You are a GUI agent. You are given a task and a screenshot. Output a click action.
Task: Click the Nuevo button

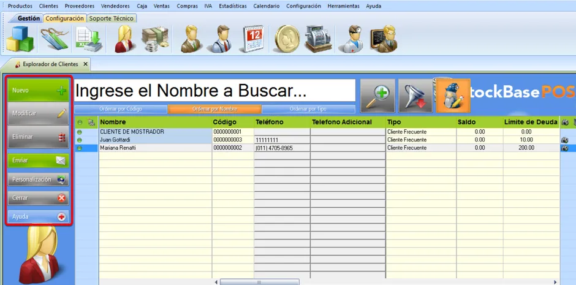pos(38,90)
